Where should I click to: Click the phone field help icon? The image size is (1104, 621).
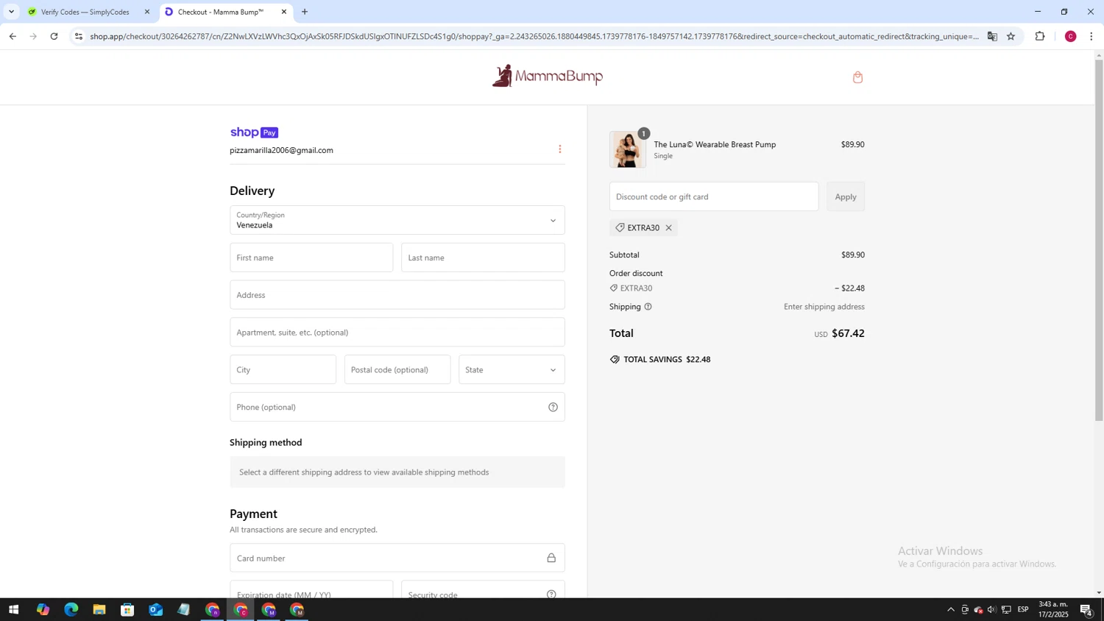(553, 408)
